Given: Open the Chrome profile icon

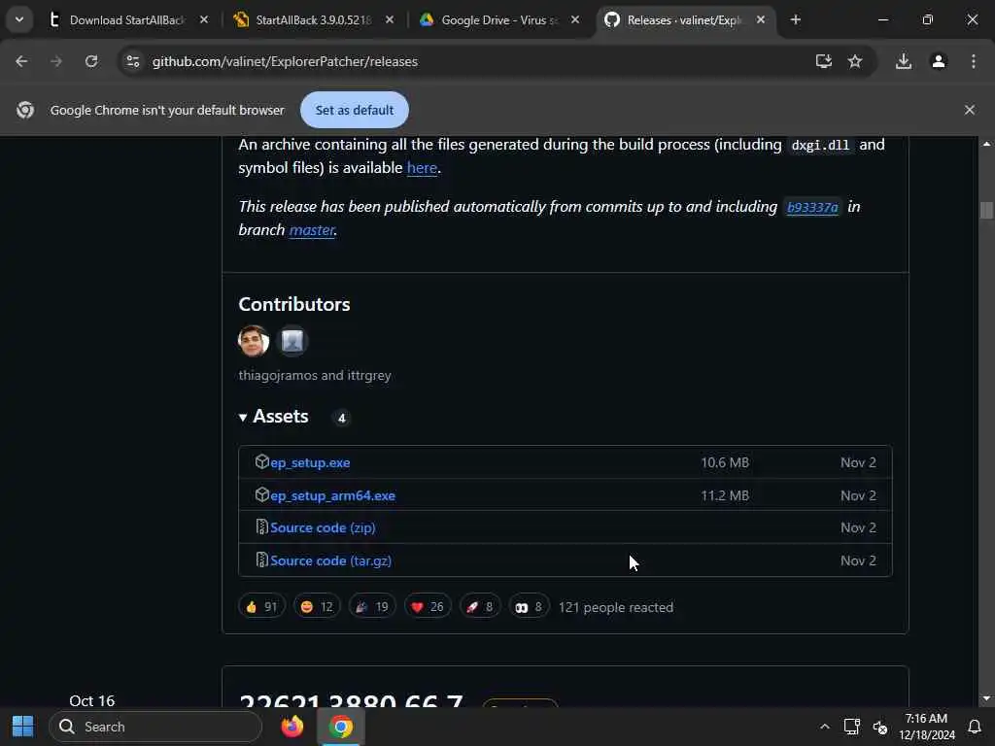Looking at the screenshot, I should (939, 61).
